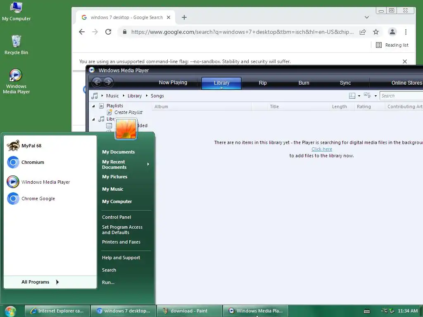Viewport: 423px width, 317px height.
Task: Expand the Music breadcrumb arrow
Action: pyautogui.click(x=102, y=96)
